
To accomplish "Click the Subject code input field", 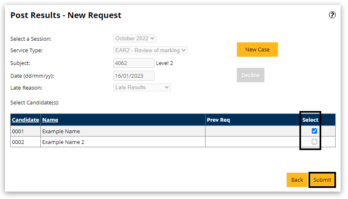I will pyautogui.click(x=133, y=63).
